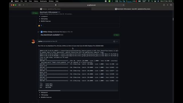Go forward to next page
The image size is (183, 103).
[x=27, y=5]
